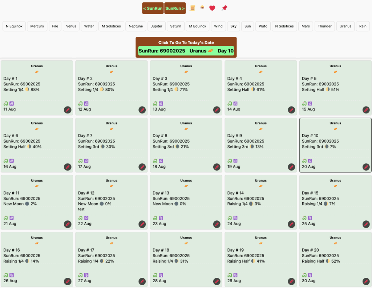Choose the Thunder month tab
Image resolution: width=372 pixels, height=288 pixels.
tap(324, 26)
